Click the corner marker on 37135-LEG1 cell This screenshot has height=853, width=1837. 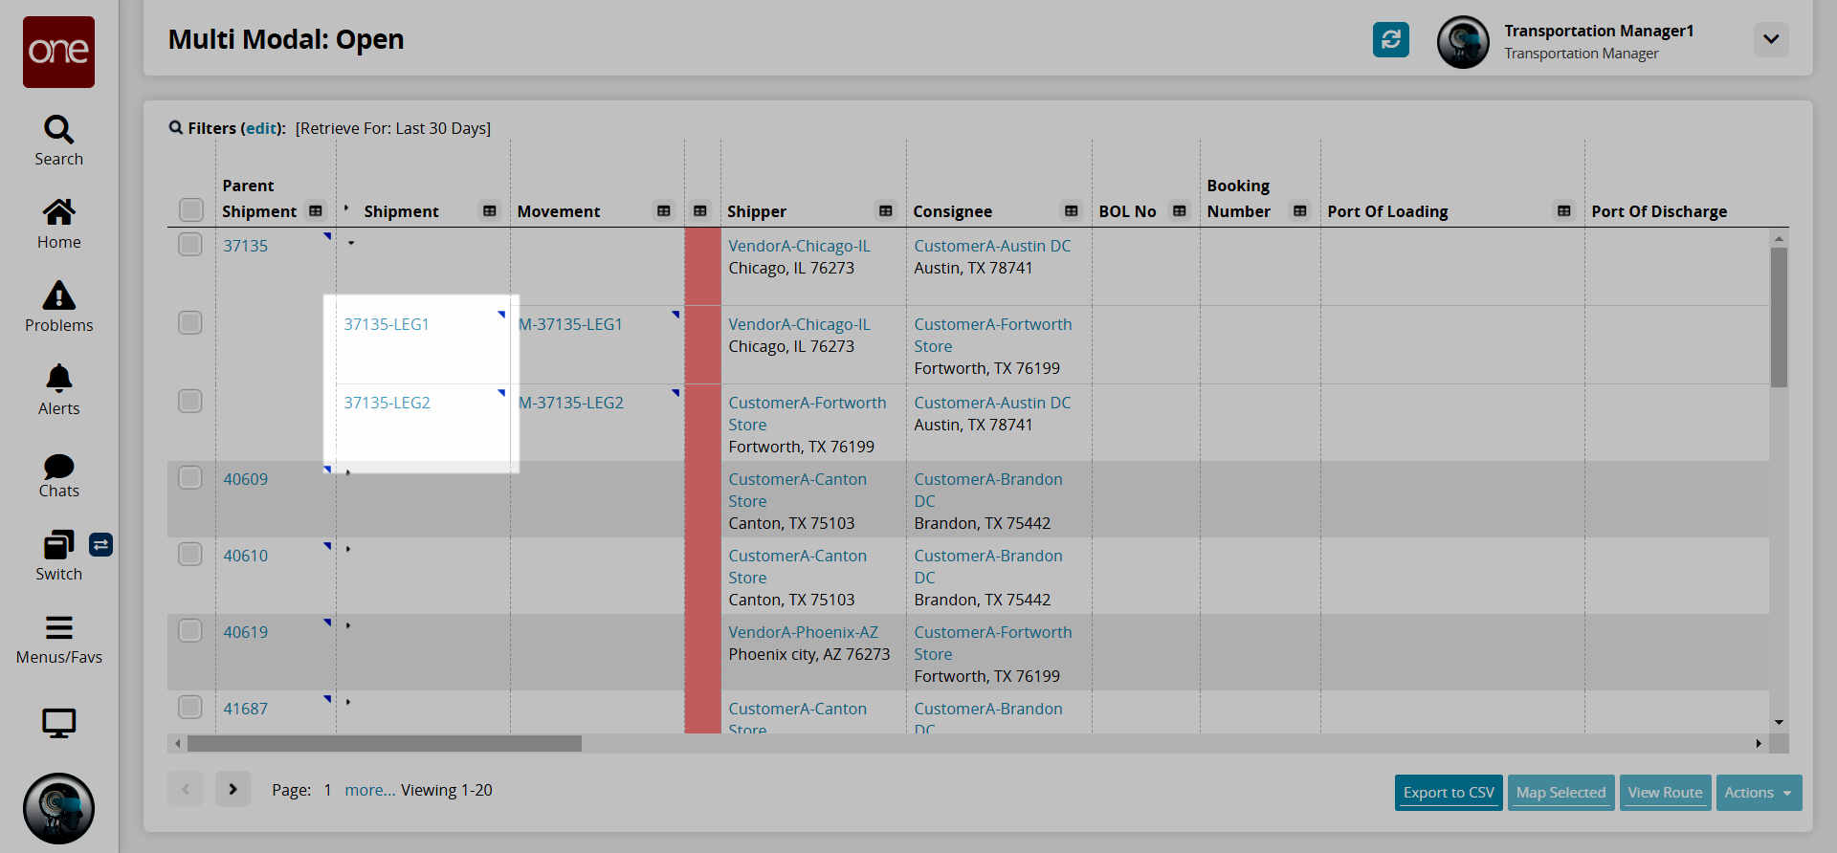point(502,314)
